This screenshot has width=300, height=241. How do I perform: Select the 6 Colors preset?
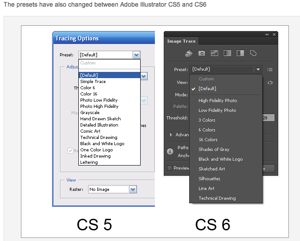click(x=226, y=130)
